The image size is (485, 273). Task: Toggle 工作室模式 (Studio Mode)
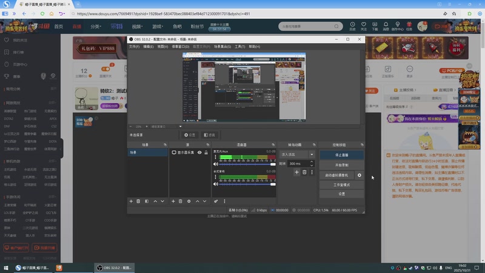(342, 184)
